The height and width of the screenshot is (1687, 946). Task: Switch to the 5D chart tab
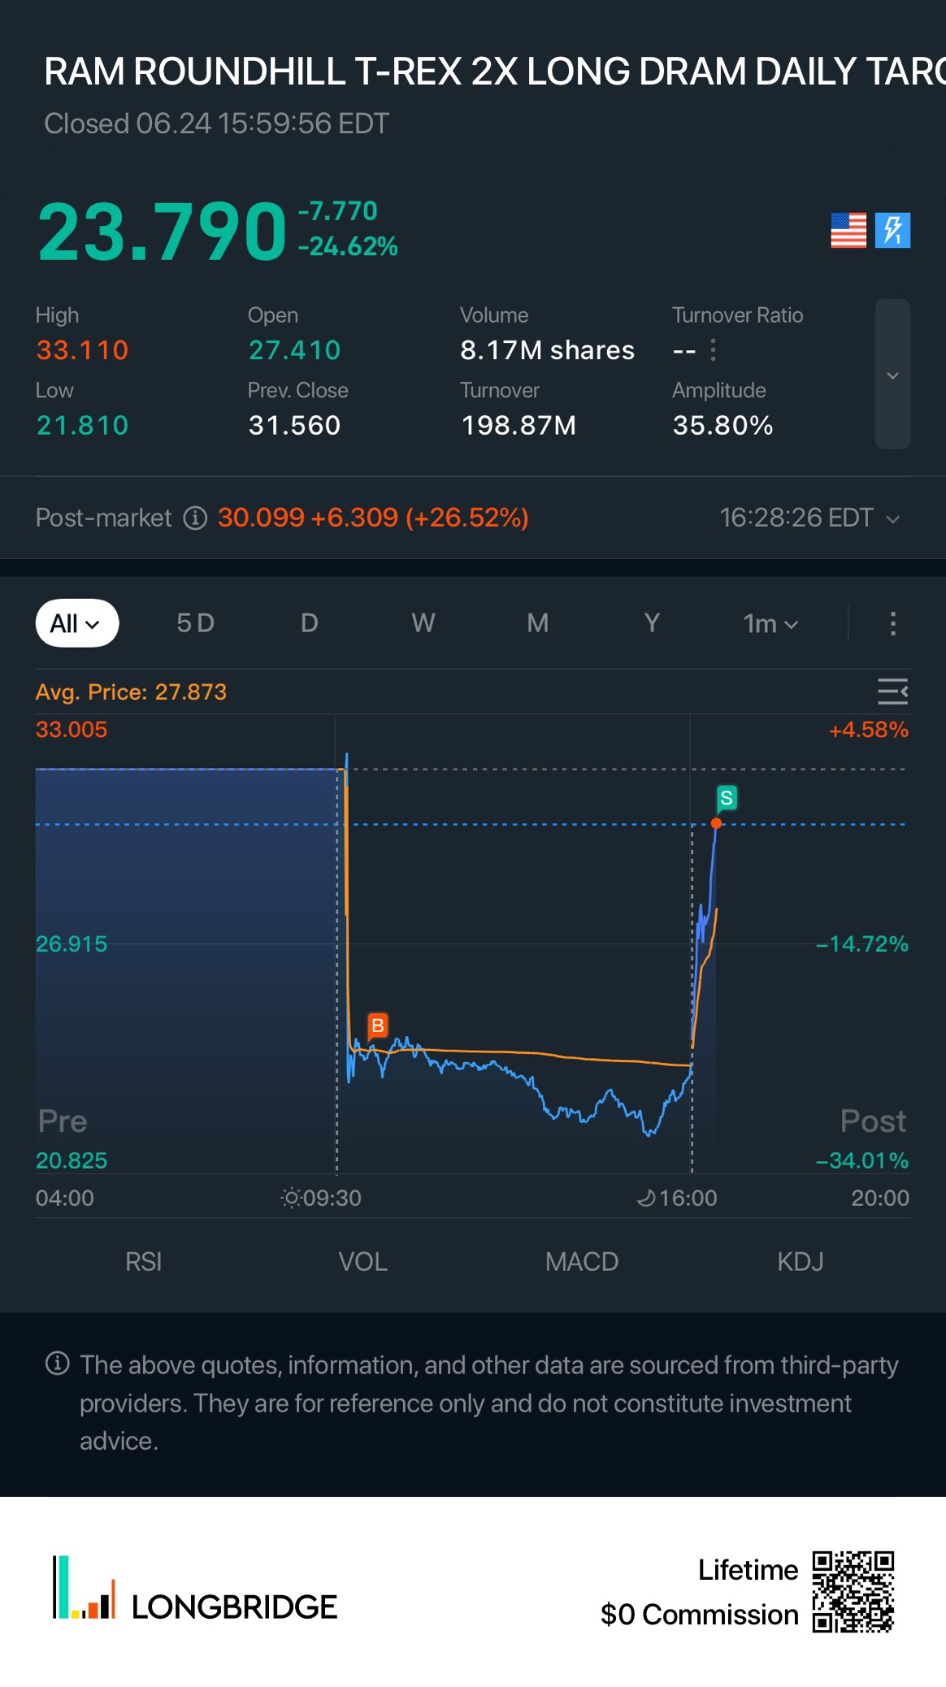pyautogui.click(x=195, y=623)
